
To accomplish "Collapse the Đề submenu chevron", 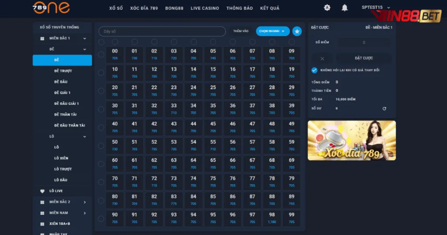I will click(x=85, y=49).
